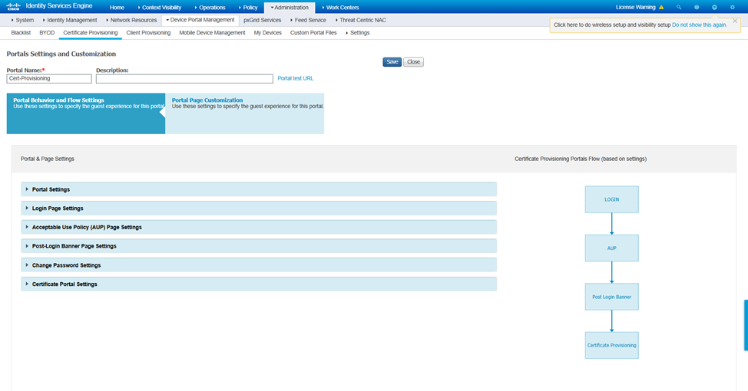Expand Post-Login Banner Page Settings section
The height and width of the screenshot is (391, 748).
(259, 246)
